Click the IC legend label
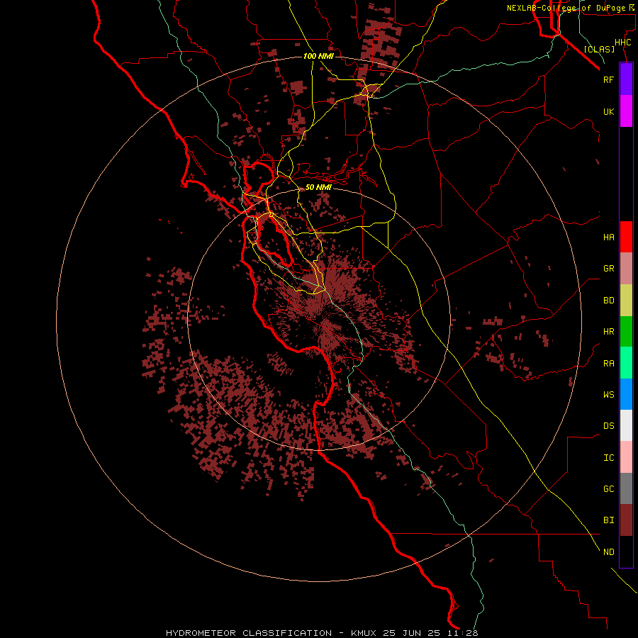638x638 pixels. click(608, 458)
